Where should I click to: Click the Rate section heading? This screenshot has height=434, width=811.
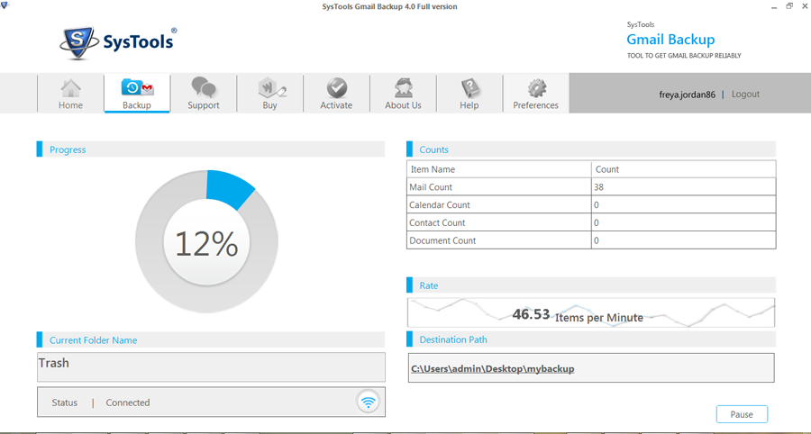click(429, 285)
